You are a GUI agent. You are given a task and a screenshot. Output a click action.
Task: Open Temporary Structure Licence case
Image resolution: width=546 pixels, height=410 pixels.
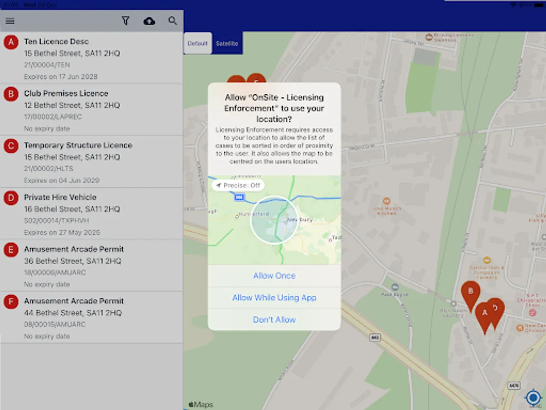click(x=91, y=162)
